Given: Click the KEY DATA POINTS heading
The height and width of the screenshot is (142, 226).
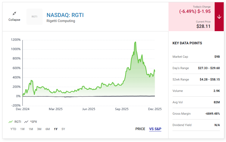Looking at the screenshot, I should pos(187,43).
